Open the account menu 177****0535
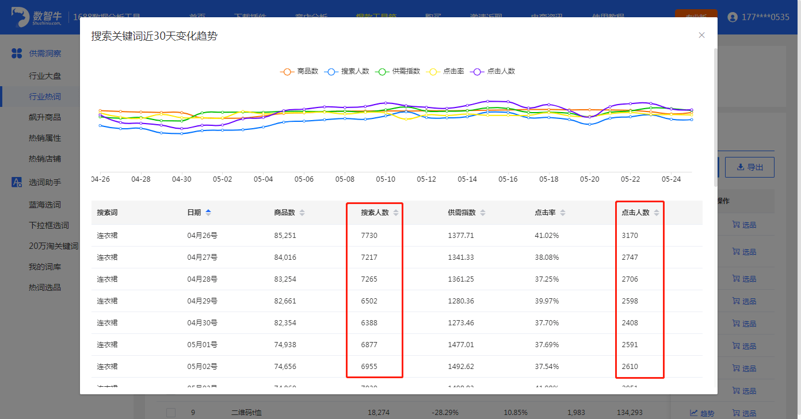The width and height of the screenshot is (801, 419). coord(758,17)
